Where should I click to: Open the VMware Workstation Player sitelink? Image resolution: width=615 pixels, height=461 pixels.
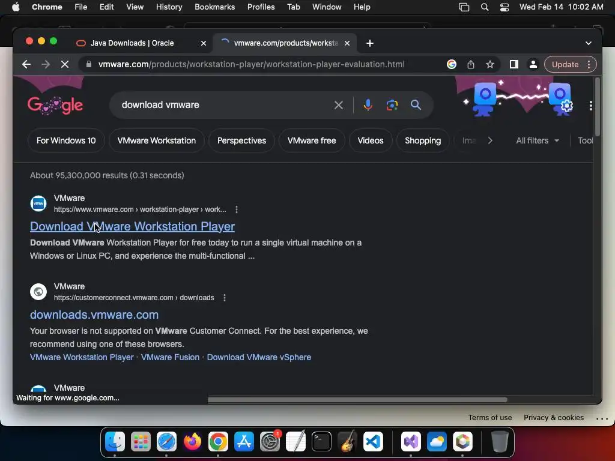tap(82, 357)
